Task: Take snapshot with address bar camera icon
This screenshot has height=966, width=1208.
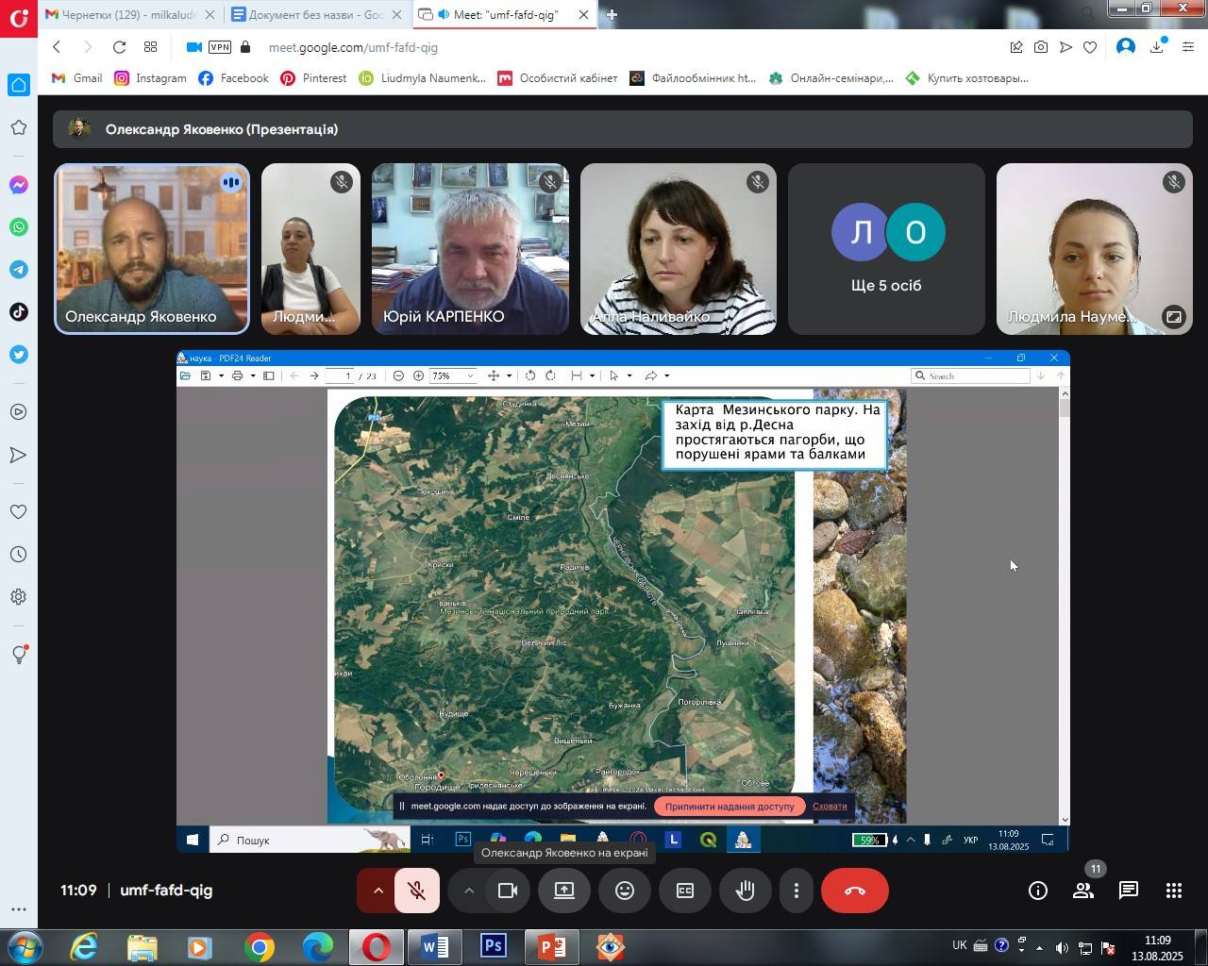Action: [1040, 47]
